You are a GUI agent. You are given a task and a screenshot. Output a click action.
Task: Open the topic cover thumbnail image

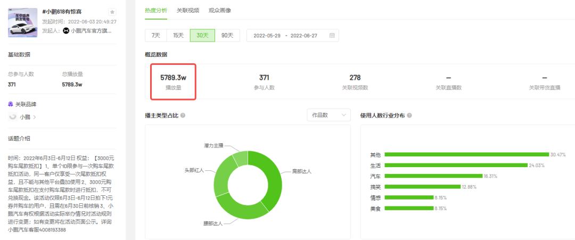click(x=23, y=23)
